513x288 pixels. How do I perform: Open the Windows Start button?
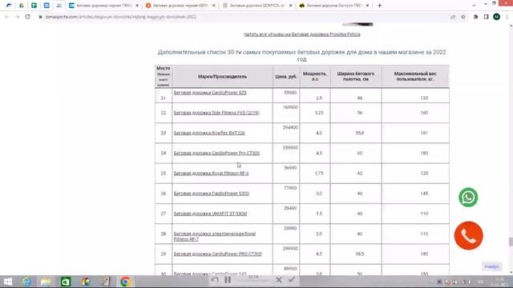[7, 282]
